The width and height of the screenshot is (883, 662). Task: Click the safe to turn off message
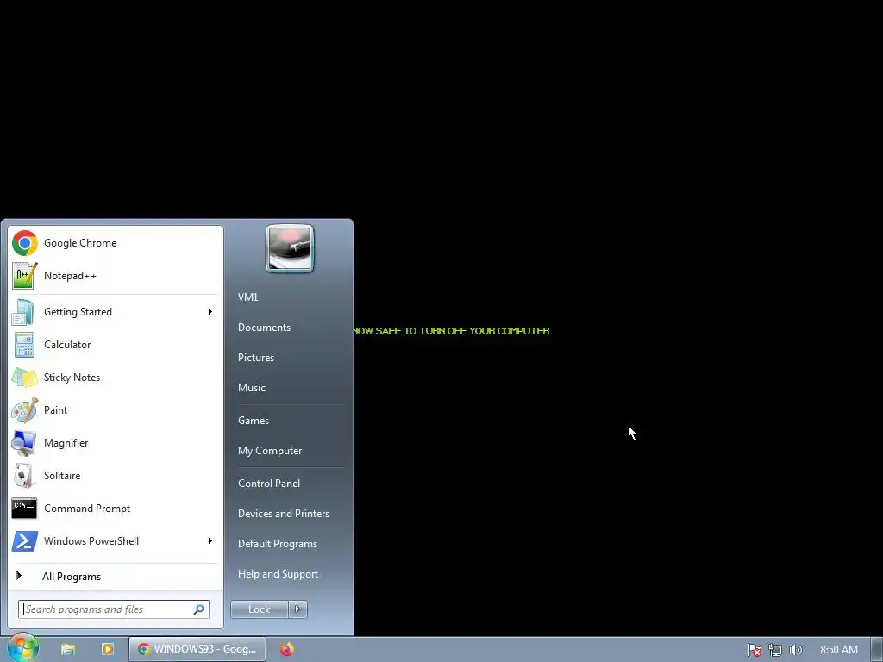[x=452, y=331]
